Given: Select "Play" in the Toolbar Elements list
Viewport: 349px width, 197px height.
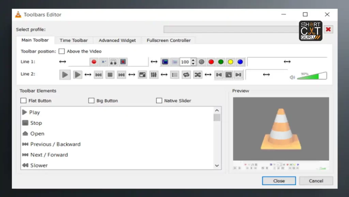Looking at the screenshot, I should point(117,112).
